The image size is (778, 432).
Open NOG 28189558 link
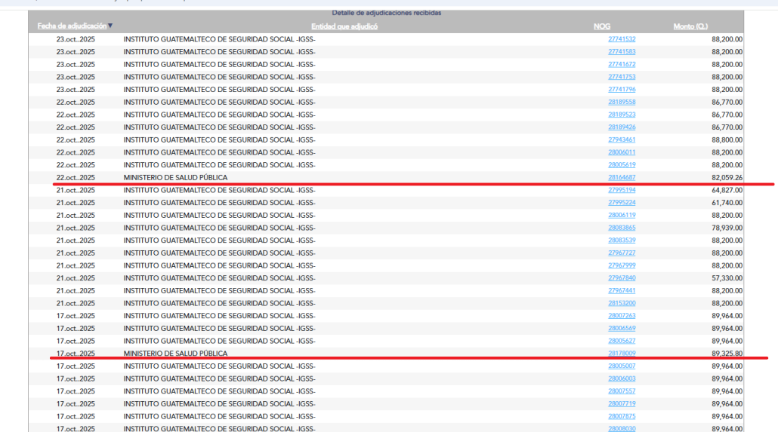[x=622, y=102]
